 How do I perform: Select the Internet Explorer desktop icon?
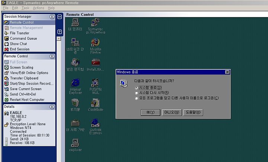tap(75, 86)
